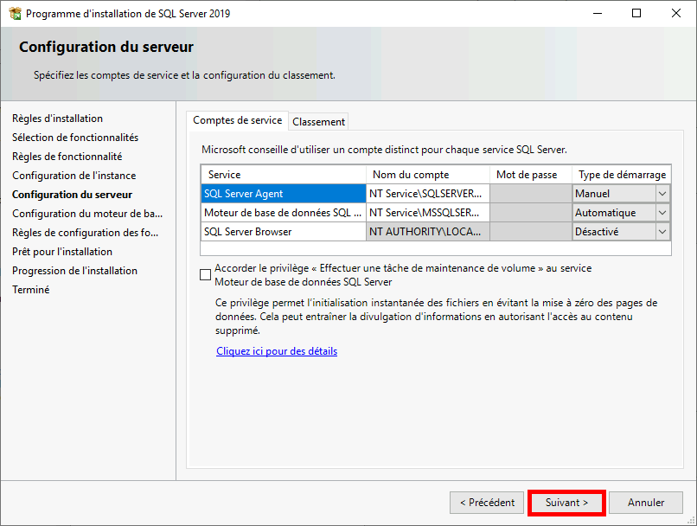The height and width of the screenshot is (526, 697).
Task: Click the Précédent button
Action: pyautogui.click(x=486, y=502)
